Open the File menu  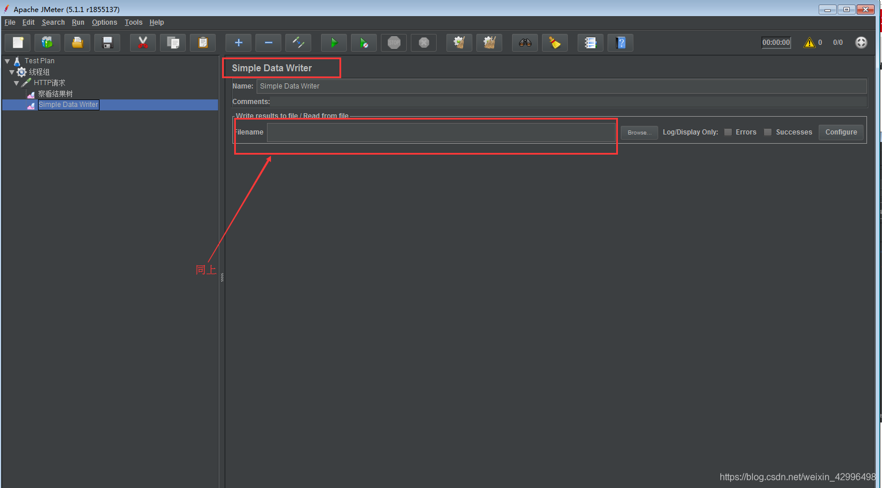pos(10,22)
